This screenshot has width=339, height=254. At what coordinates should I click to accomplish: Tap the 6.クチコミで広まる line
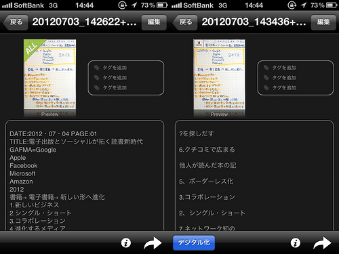[207, 150]
